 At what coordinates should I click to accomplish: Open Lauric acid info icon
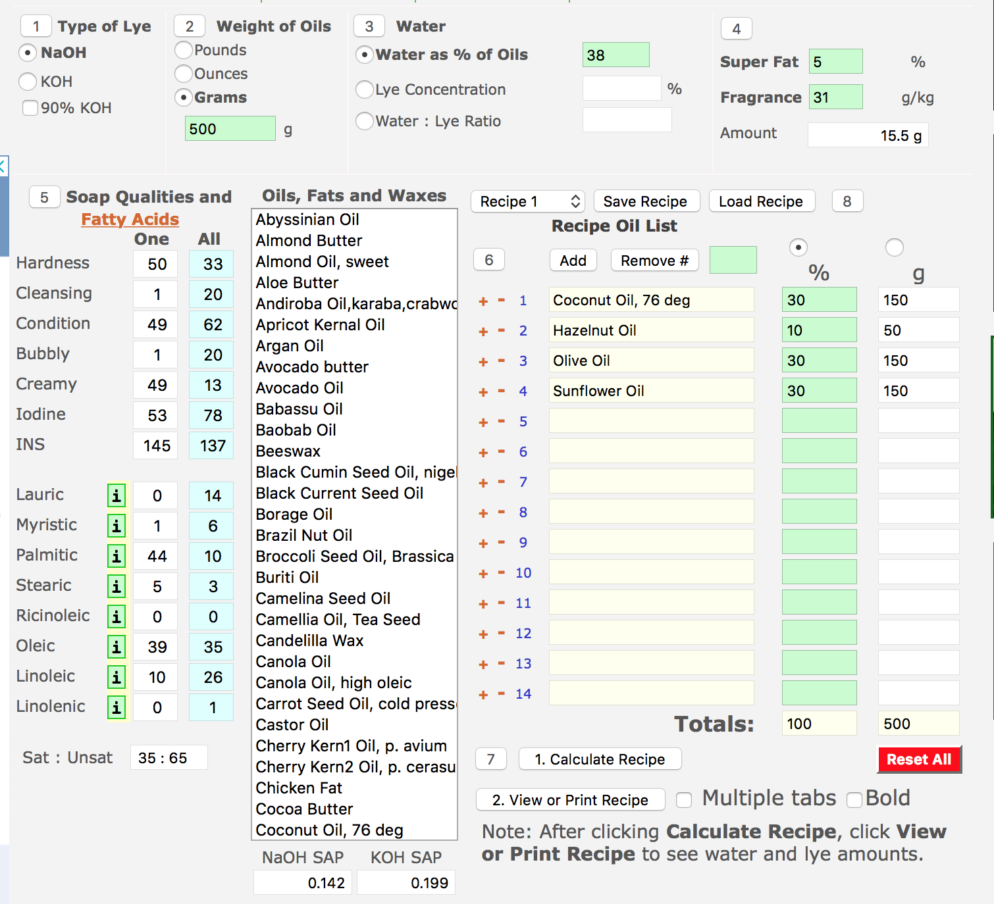pyautogui.click(x=117, y=495)
